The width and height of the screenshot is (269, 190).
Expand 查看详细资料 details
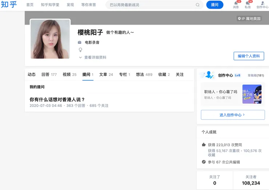(x=93, y=57)
